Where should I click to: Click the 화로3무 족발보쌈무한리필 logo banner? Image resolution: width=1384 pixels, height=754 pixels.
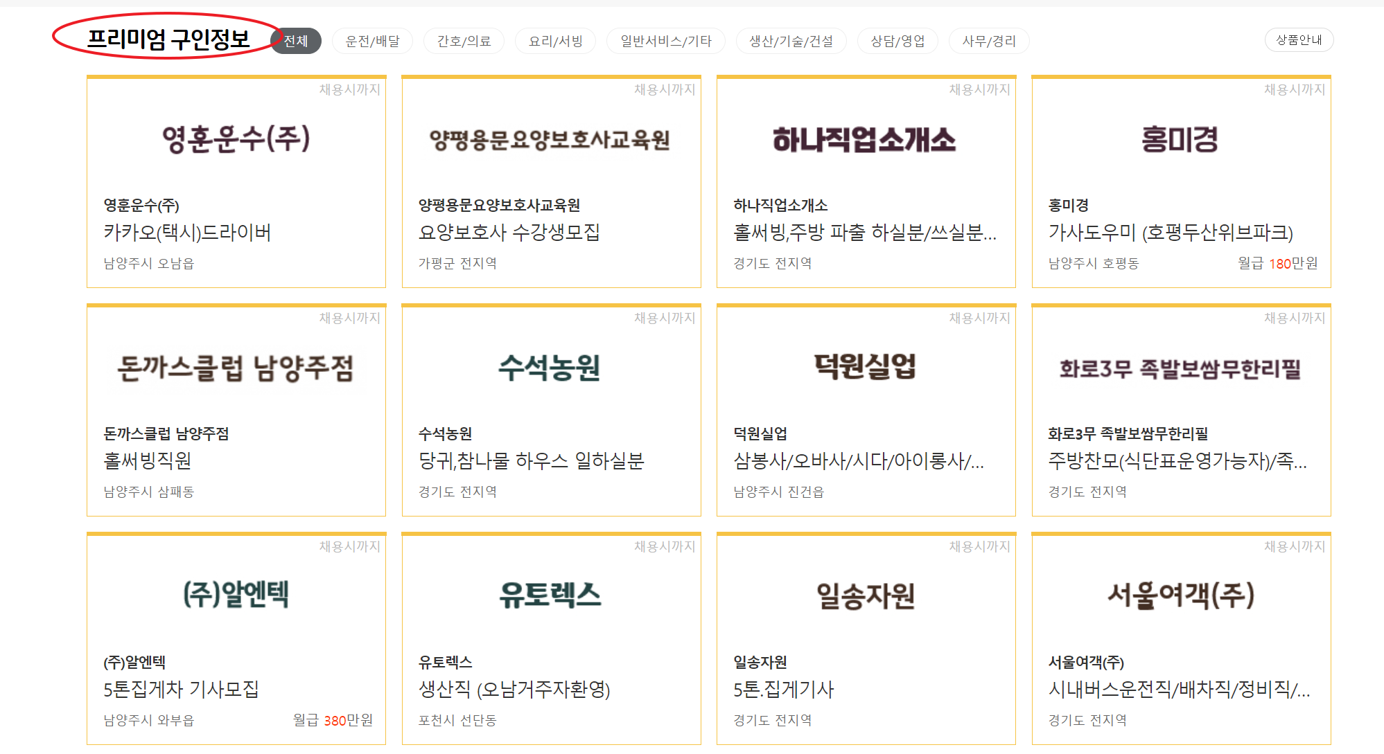coord(1180,368)
